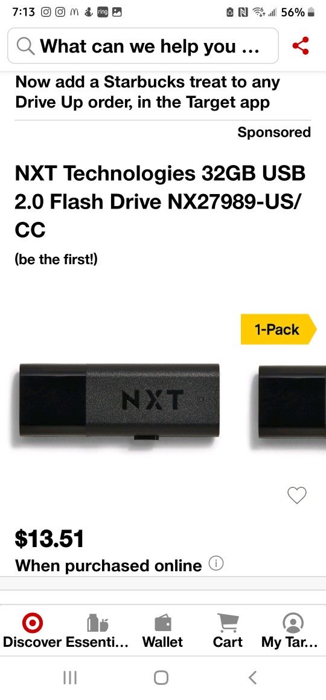Image resolution: width=326 pixels, height=700 pixels.
Task: Tap the Android back navigation button
Action: [x=252, y=677]
